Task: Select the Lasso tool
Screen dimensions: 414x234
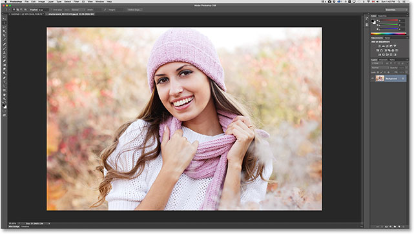Action: click(x=5, y=27)
